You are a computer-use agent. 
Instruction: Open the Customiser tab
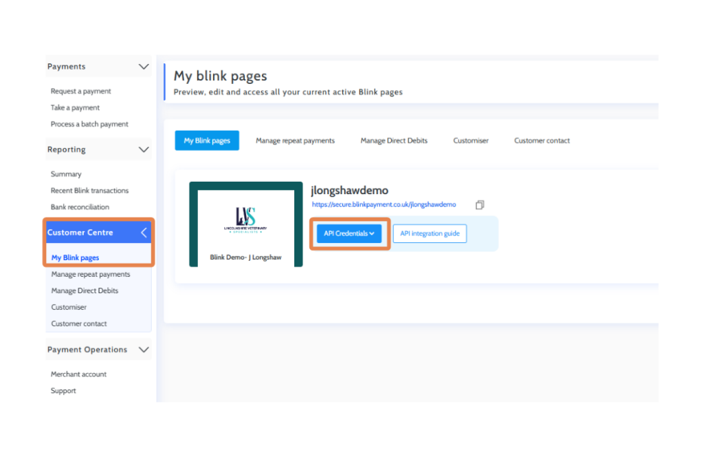pos(470,140)
